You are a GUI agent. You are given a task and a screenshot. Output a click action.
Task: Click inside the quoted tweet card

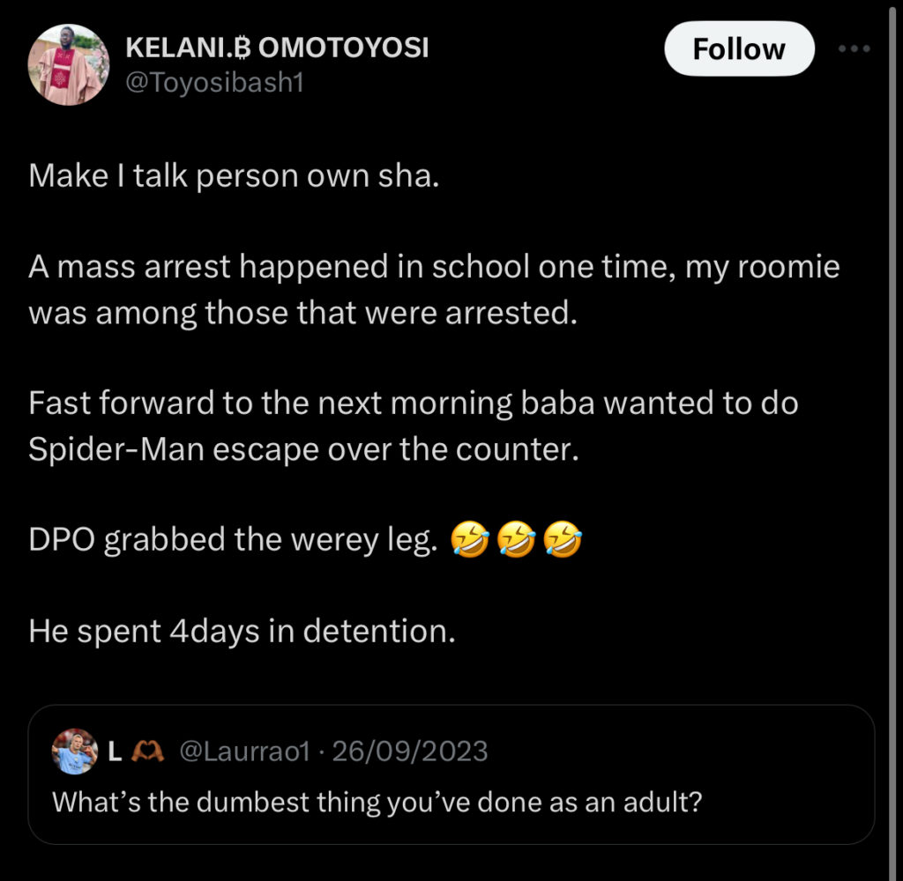pos(451,775)
